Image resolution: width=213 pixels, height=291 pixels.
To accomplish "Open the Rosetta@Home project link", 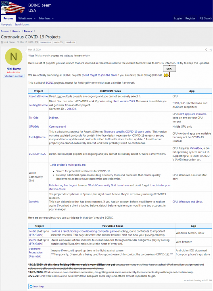I will click(x=38, y=96).
